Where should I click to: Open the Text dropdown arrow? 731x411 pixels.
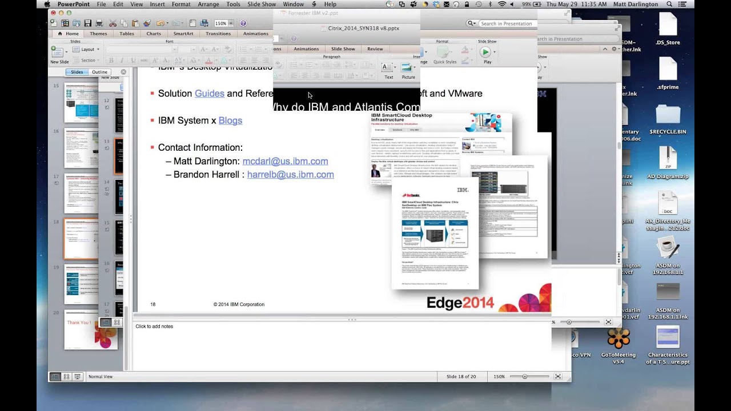(395, 67)
